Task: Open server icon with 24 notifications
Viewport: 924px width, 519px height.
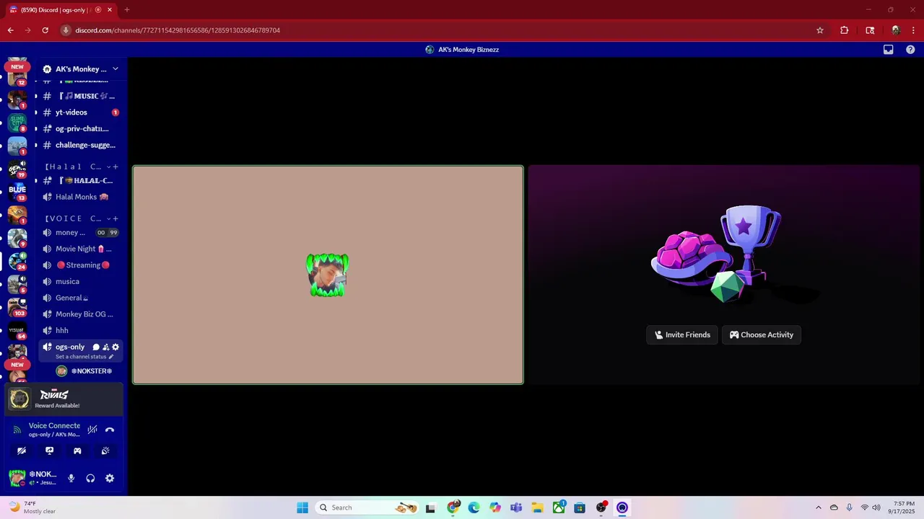Action: (17, 260)
